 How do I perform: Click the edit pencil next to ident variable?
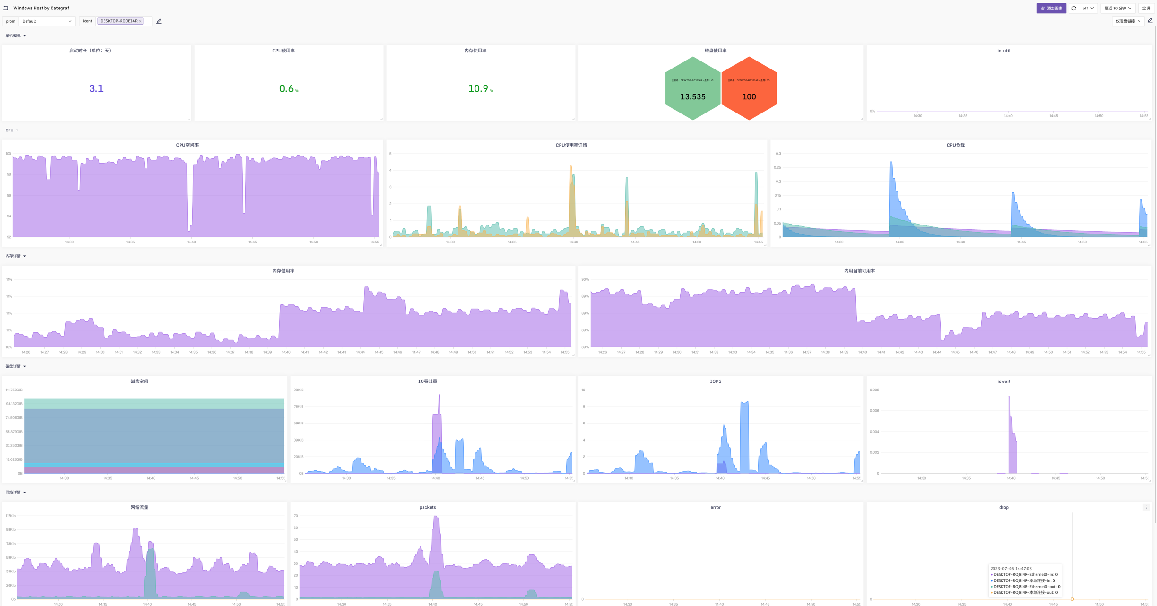[x=159, y=21]
